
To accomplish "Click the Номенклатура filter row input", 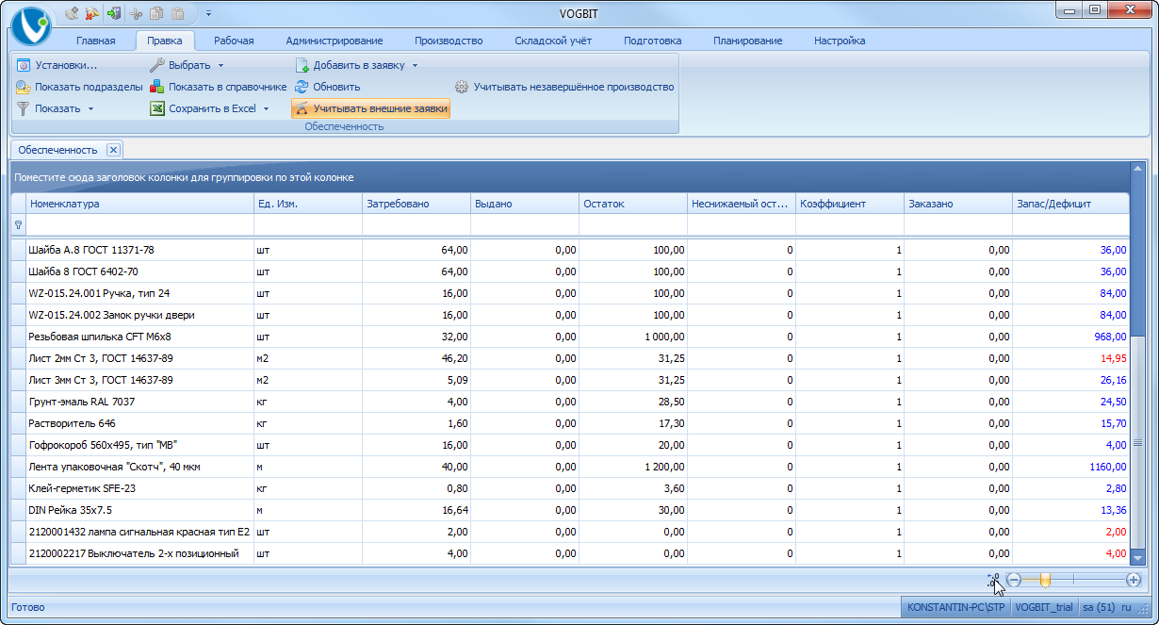I will [x=139, y=225].
